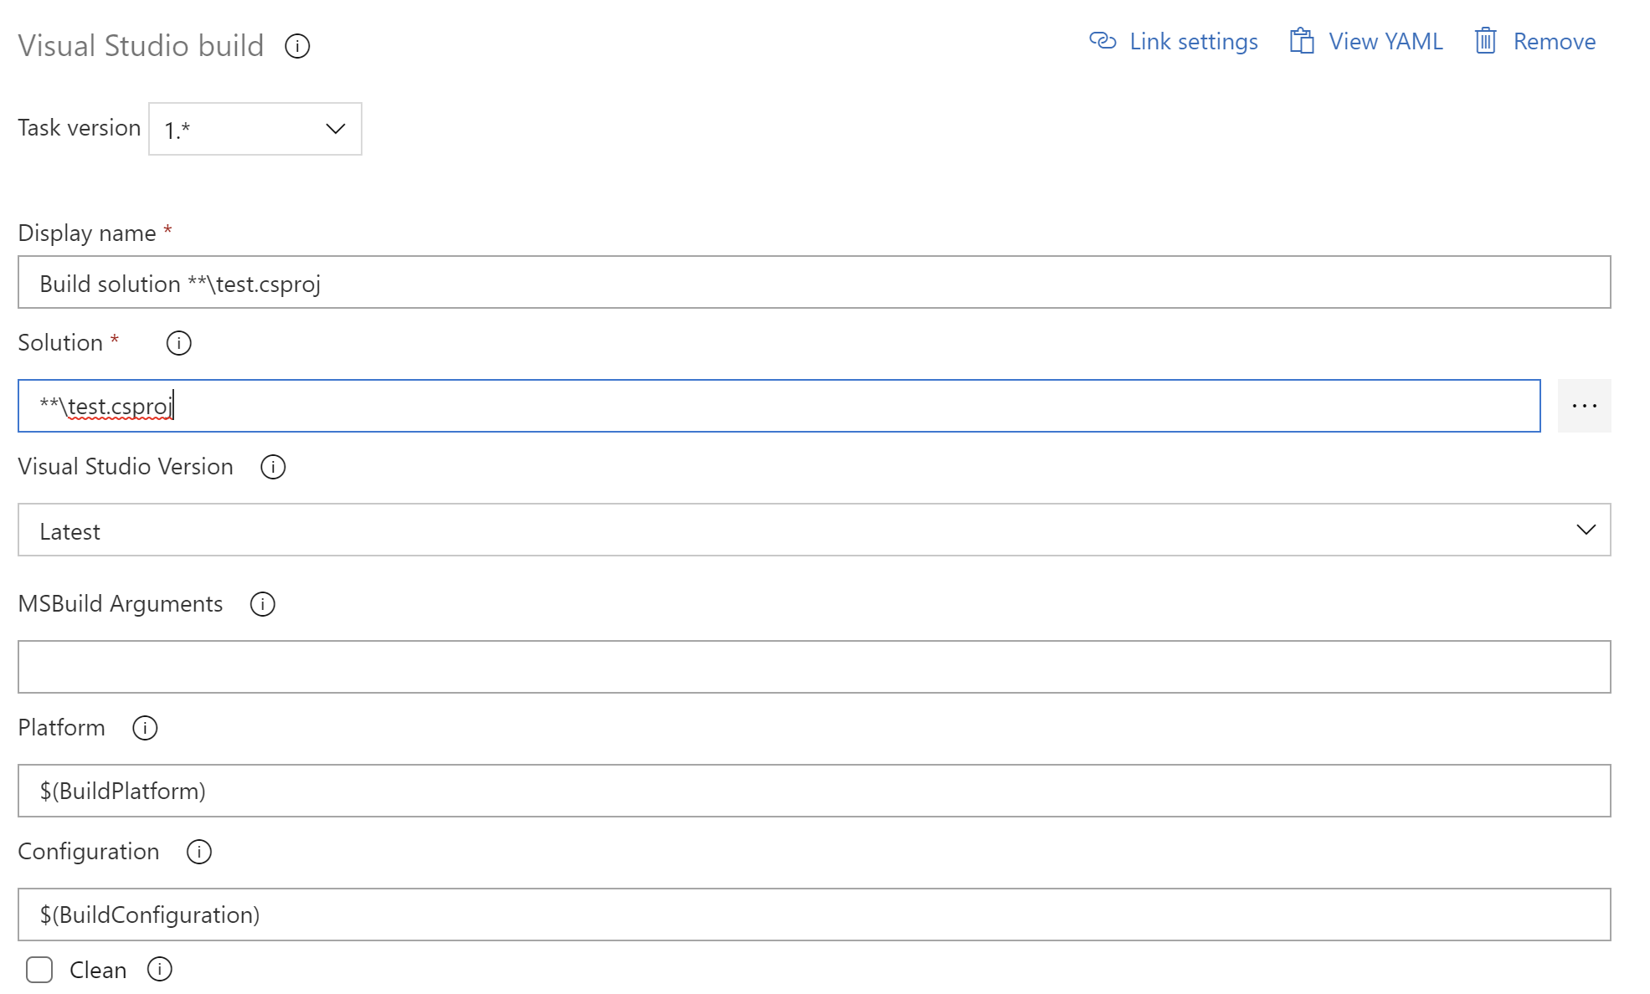Click the trash icon for Remove
The width and height of the screenshot is (1650, 994).
coord(1485,41)
